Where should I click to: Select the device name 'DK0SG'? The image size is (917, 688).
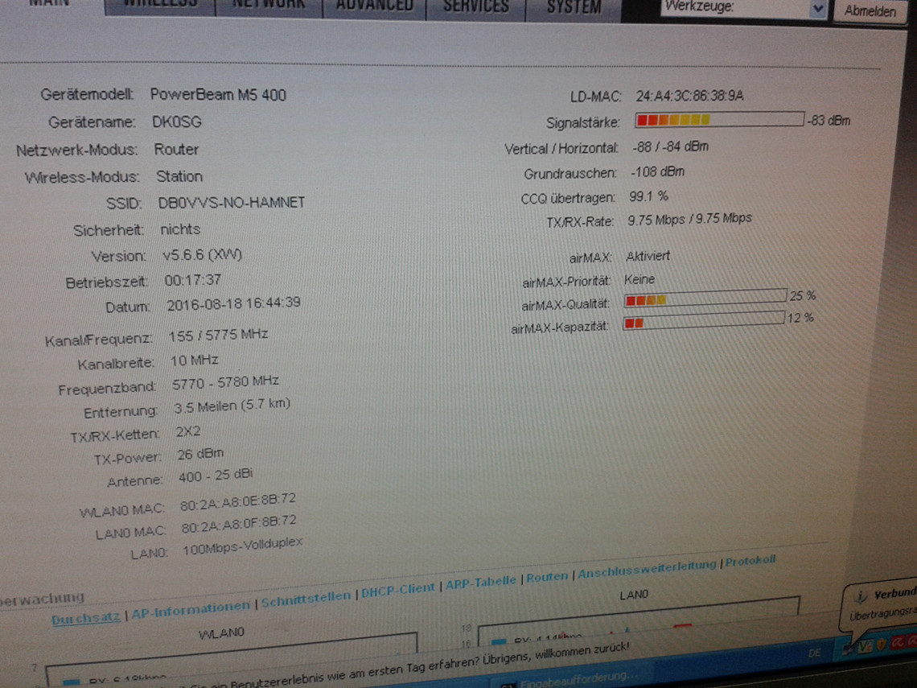point(177,122)
